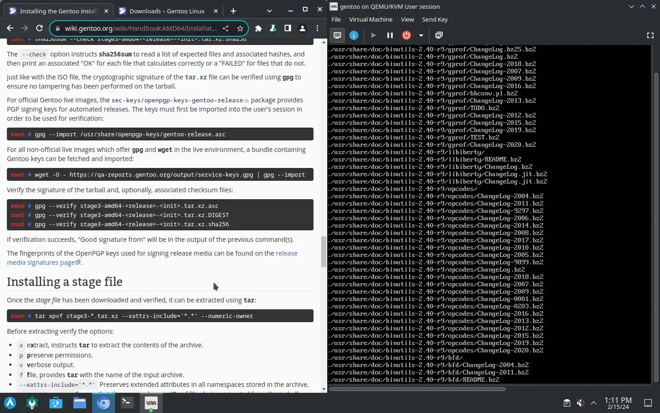Click the VM console horizontal scrollbar
The image size is (660, 413).
[x=417, y=389]
